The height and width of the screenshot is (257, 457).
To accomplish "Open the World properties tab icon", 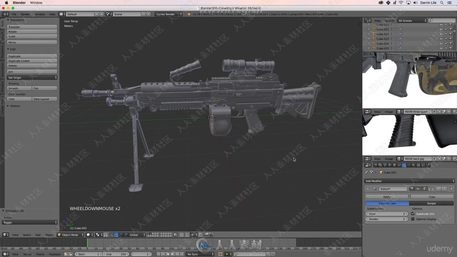I will coord(390,165).
